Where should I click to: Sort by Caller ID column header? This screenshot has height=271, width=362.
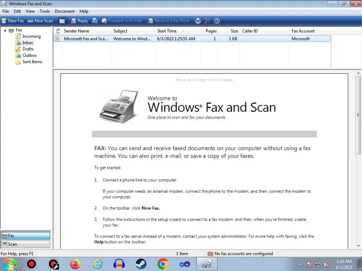(264, 31)
